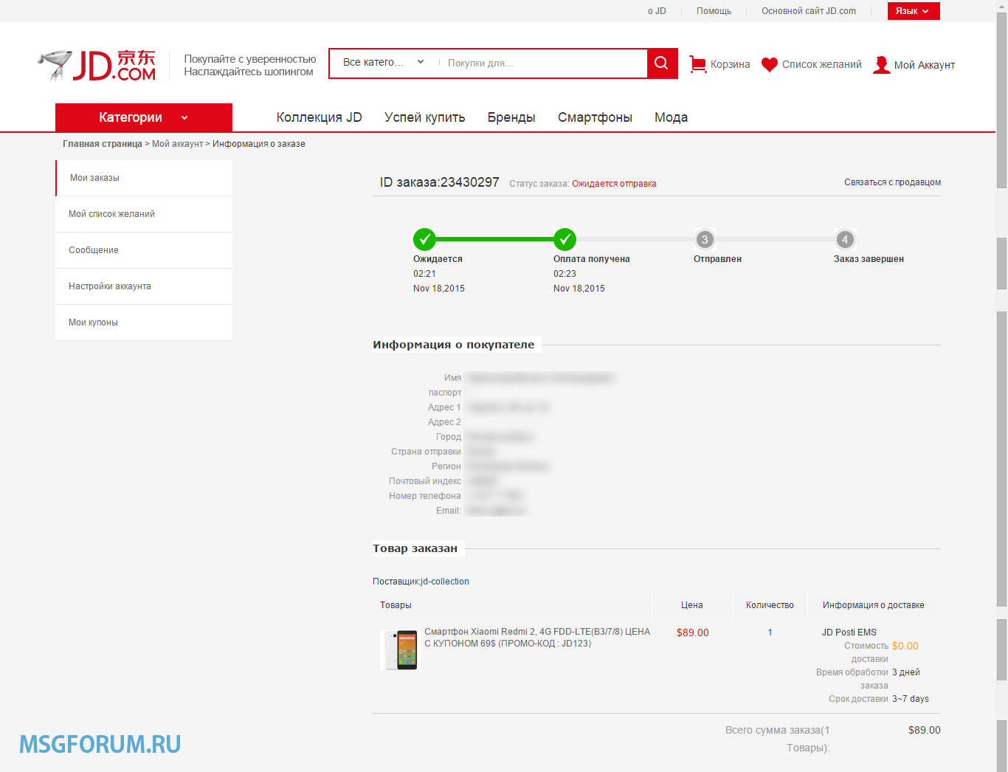Click Корзина text link
This screenshot has width=1008, height=772.
coord(731,65)
